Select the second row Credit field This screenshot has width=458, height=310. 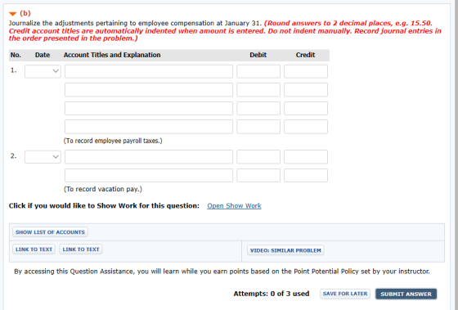pyautogui.click(x=306, y=90)
